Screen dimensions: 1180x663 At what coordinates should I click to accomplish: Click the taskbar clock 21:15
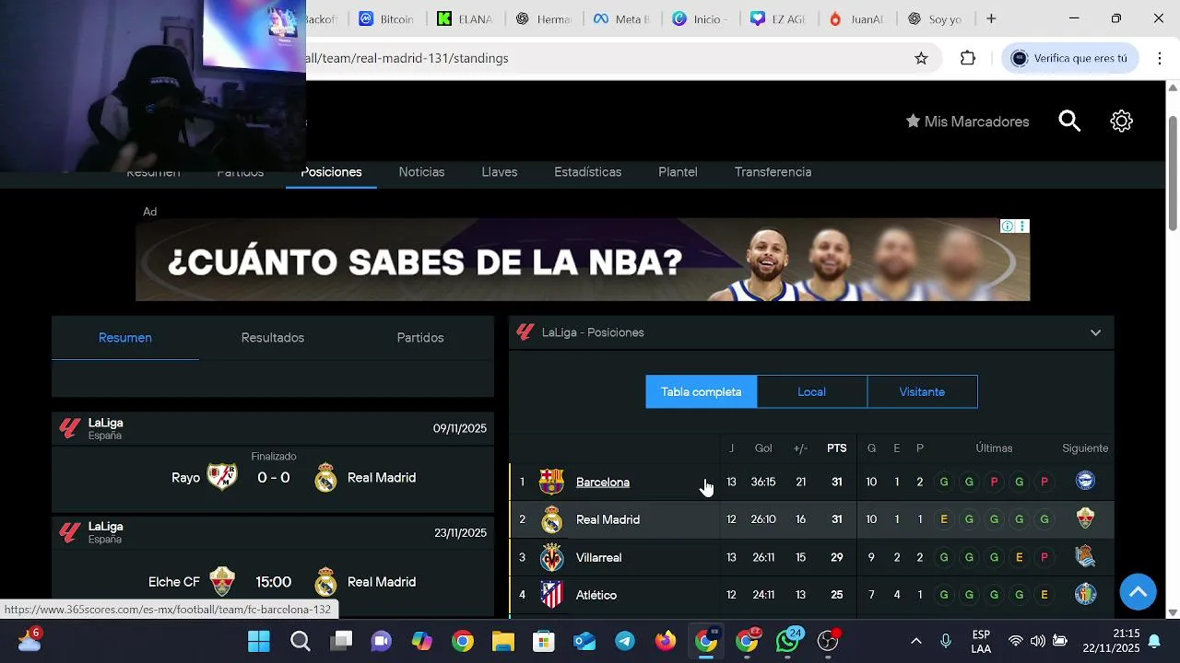pyautogui.click(x=1126, y=634)
